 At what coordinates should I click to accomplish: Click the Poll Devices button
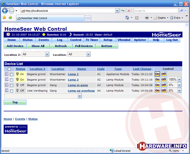pos(84,46)
